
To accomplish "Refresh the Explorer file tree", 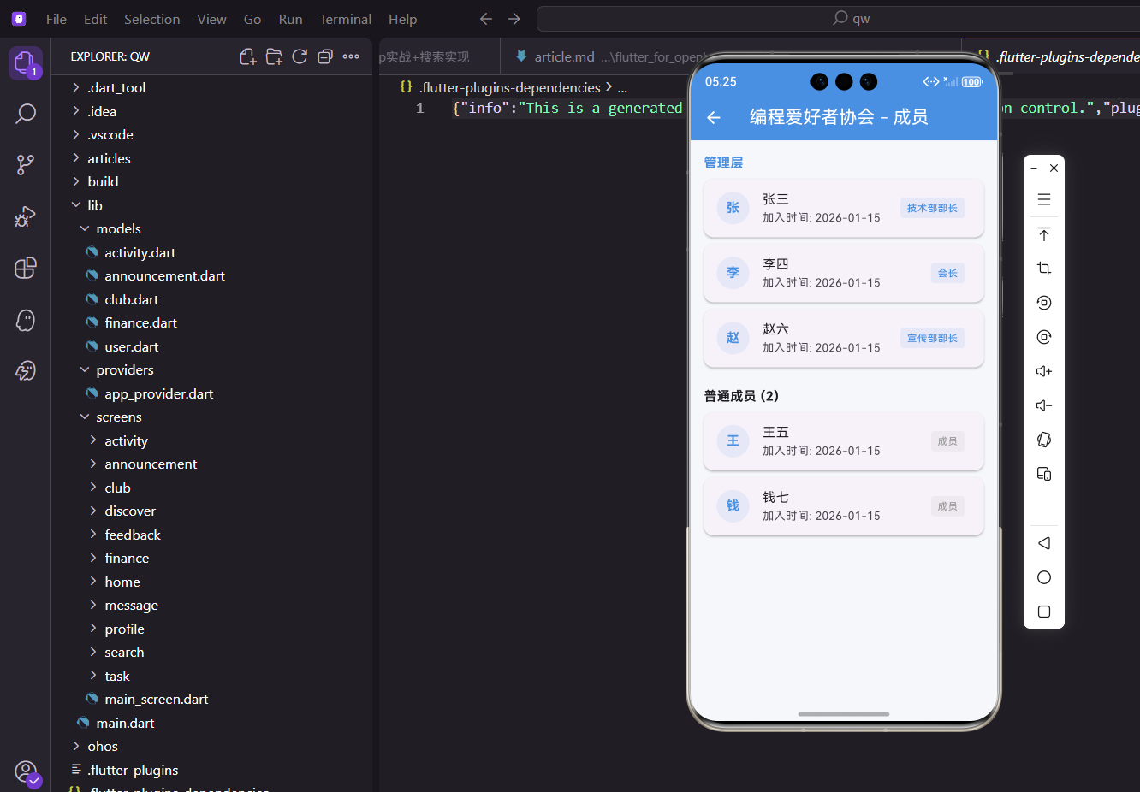I will (x=300, y=56).
